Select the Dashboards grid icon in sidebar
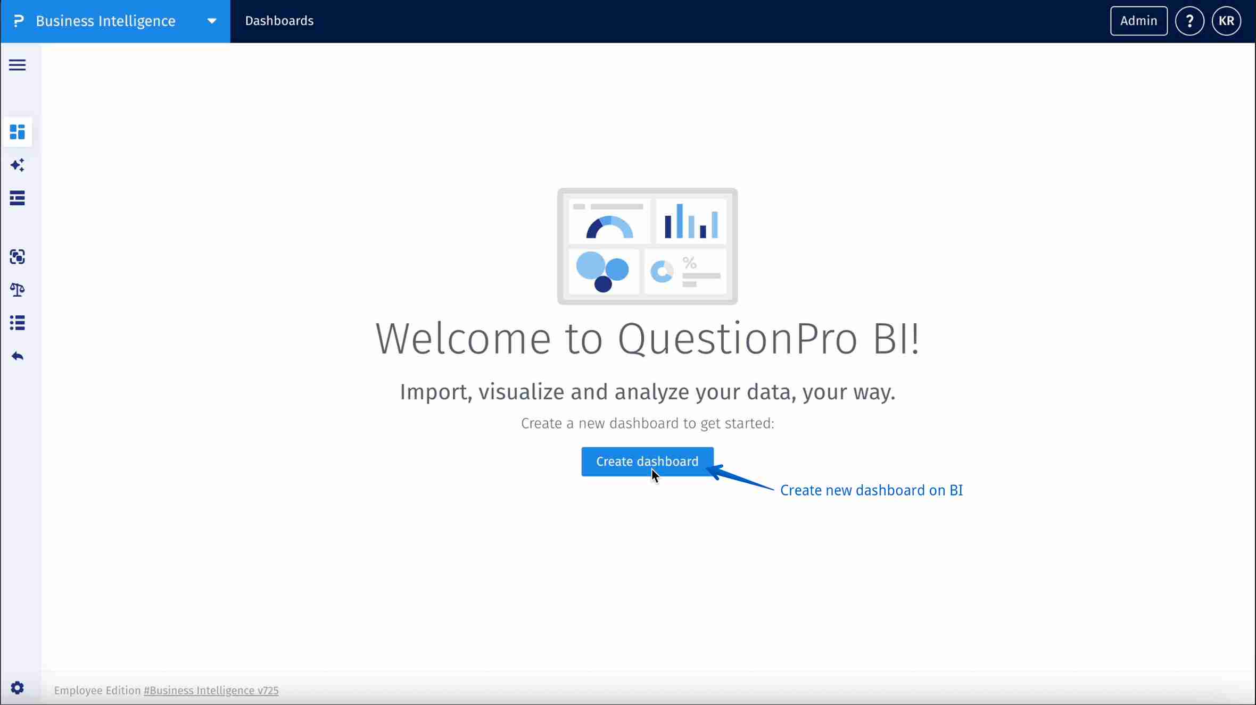Image resolution: width=1256 pixels, height=705 pixels. pyautogui.click(x=17, y=131)
